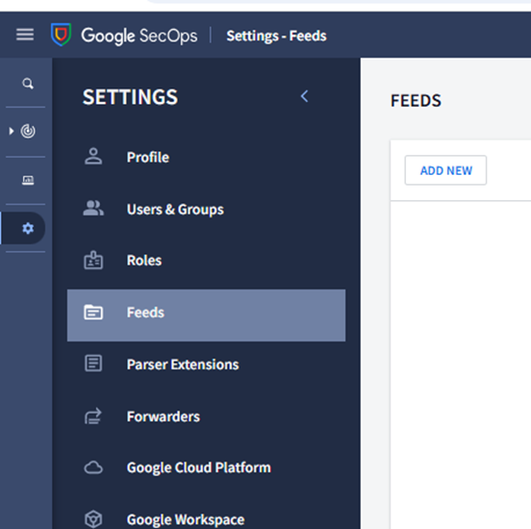
Task: Click the Google Cloud Platform cloud icon
Action: 93,467
